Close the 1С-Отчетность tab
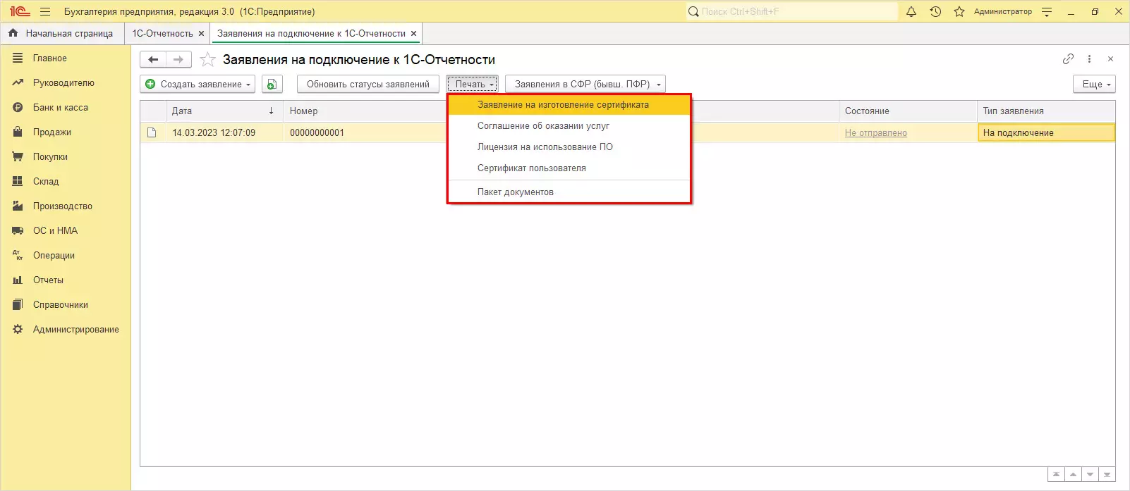 coord(201,33)
